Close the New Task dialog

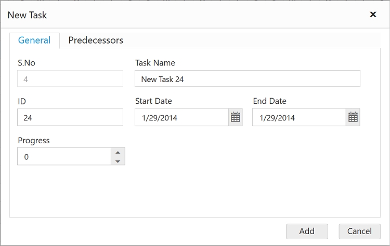(x=373, y=15)
